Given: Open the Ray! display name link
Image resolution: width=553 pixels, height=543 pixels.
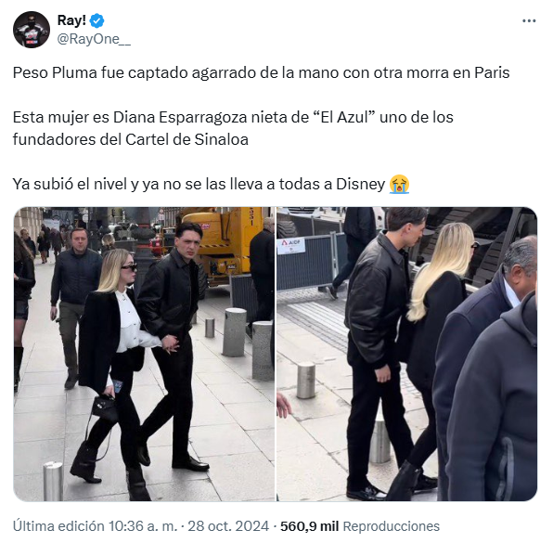Looking at the screenshot, I should [x=71, y=20].
